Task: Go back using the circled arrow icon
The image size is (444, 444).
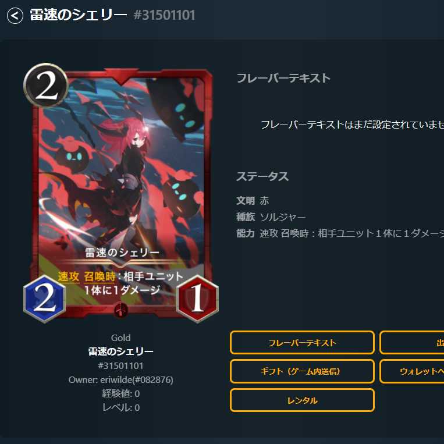Action: [15, 16]
